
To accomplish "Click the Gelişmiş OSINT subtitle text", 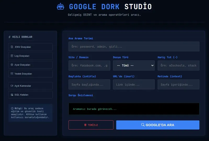I will pos(104,15).
